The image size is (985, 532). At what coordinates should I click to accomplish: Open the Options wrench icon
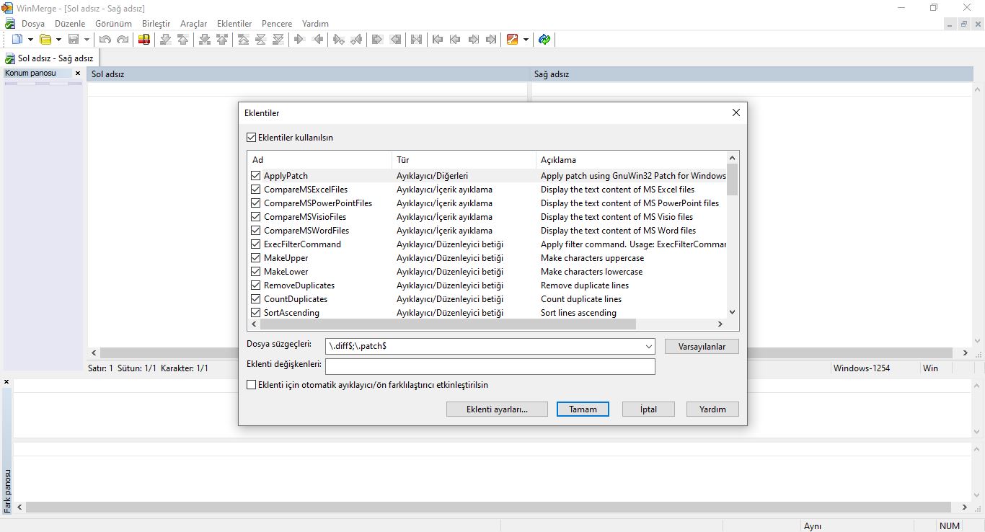[513, 39]
